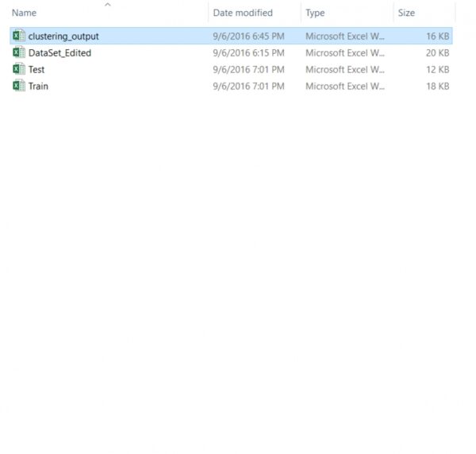Image resolution: width=476 pixels, height=454 pixels.
Task: Toggle the sort arrow above the Name column
Action: point(107,5)
